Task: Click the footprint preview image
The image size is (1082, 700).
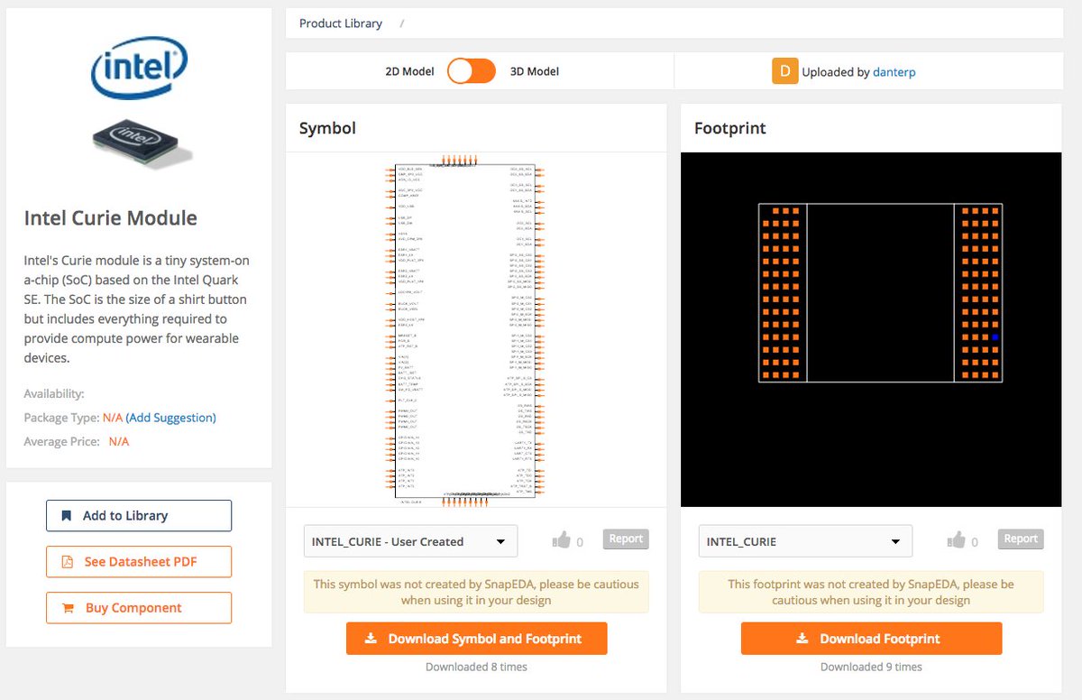Action: (871, 329)
